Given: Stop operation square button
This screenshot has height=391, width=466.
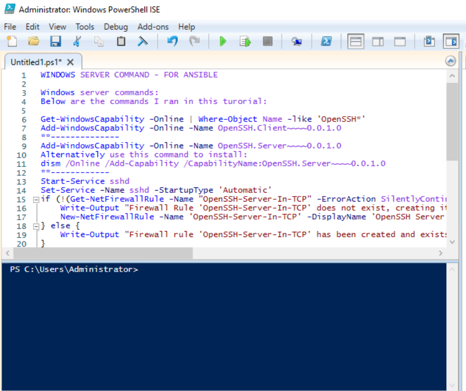Looking at the screenshot, I should point(267,41).
